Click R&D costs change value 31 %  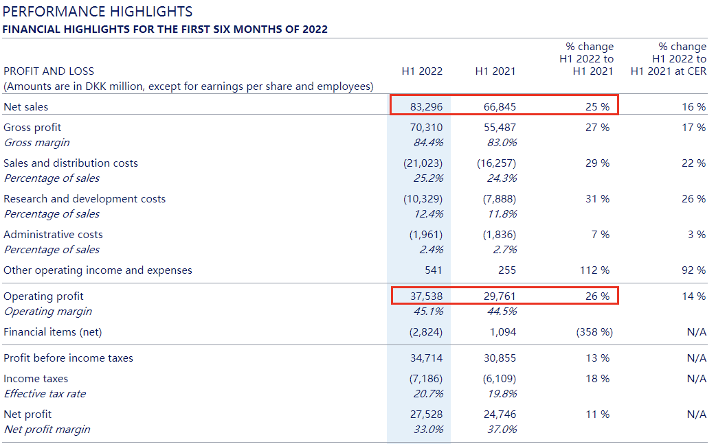(x=597, y=199)
